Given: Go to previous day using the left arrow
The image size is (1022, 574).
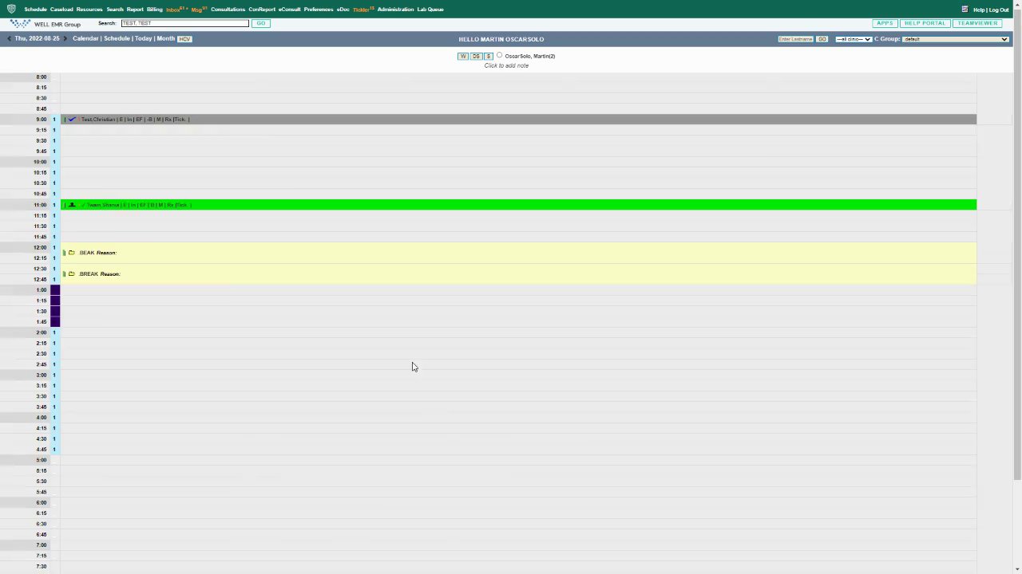Looking at the screenshot, I should 9,38.
